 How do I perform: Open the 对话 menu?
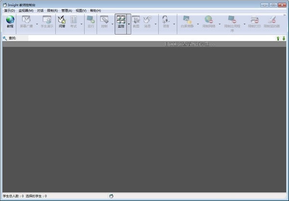click(x=40, y=11)
